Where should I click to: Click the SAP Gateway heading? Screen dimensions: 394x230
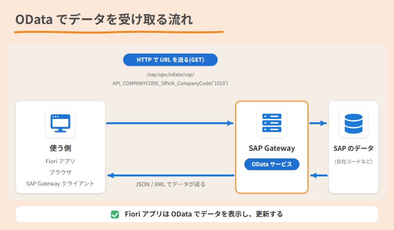pyautogui.click(x=272, y=148)
